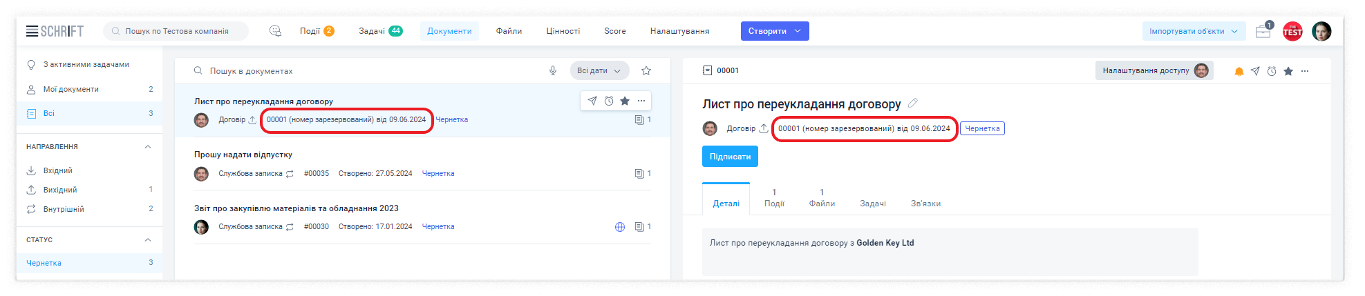Expand the 'Створити' create dropdown
Screen dimensions: 1365x296
point(798,31)
